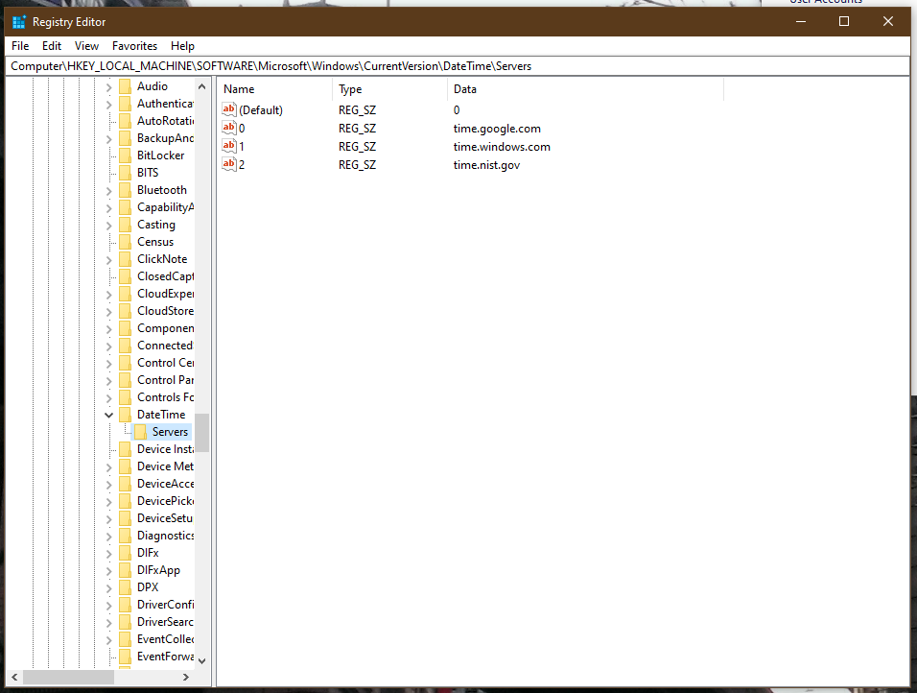This screenshot has height=693, width=917.
Task: Expand the Audio registry key
Action: coord(108,85)
